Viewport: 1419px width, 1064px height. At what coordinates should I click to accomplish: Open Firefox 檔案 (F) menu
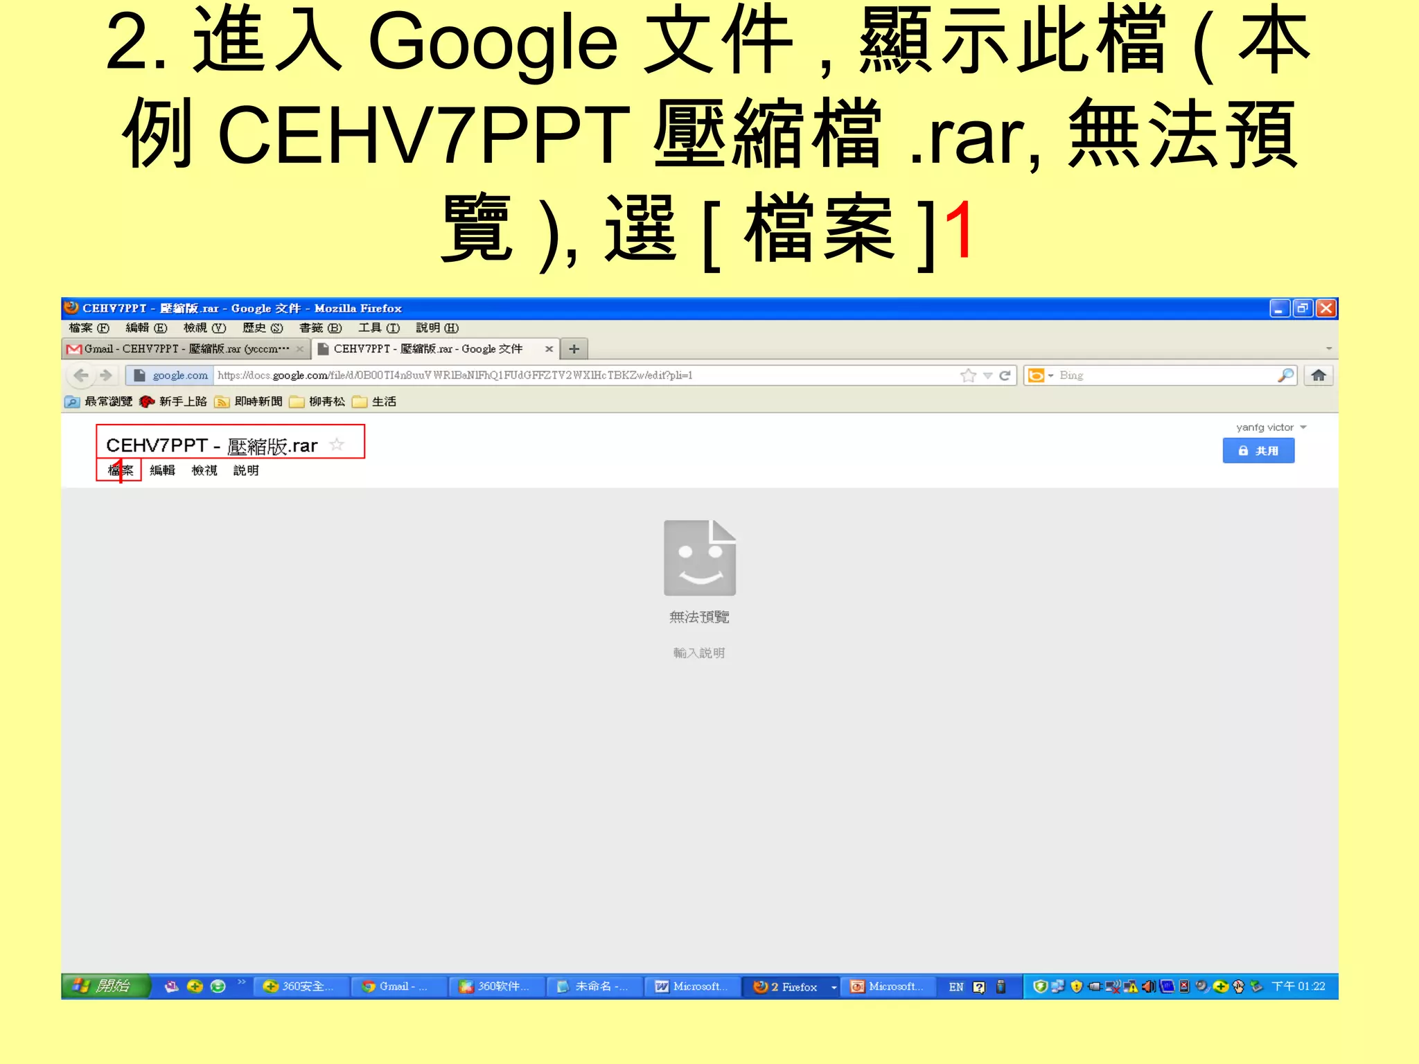pyautogui.click(x=89, y=328)
